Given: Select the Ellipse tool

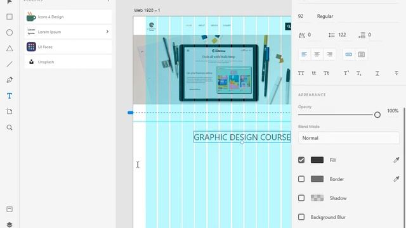Looking at the screenshot, I should click(x=10, y=32).
